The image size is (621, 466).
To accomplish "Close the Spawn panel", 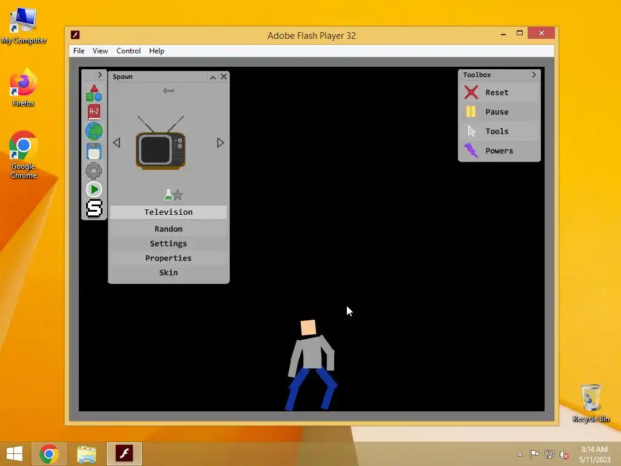I will coord(224,76).
